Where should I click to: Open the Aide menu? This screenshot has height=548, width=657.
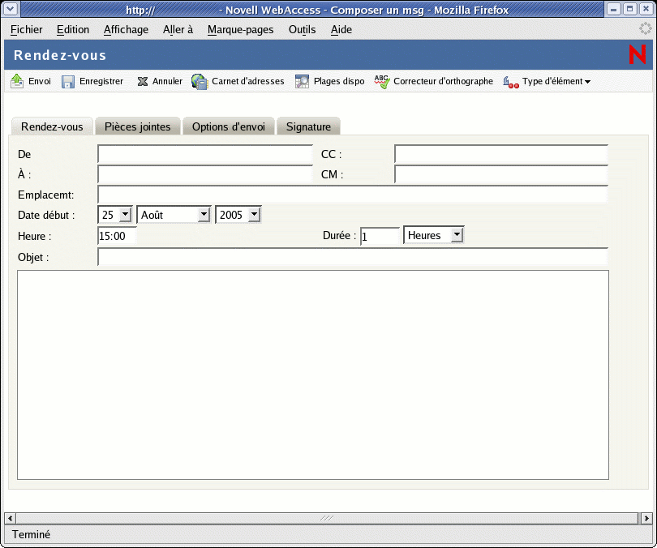point(341,30)
